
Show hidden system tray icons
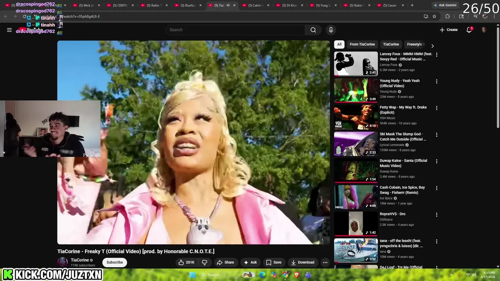pos(451,275)
